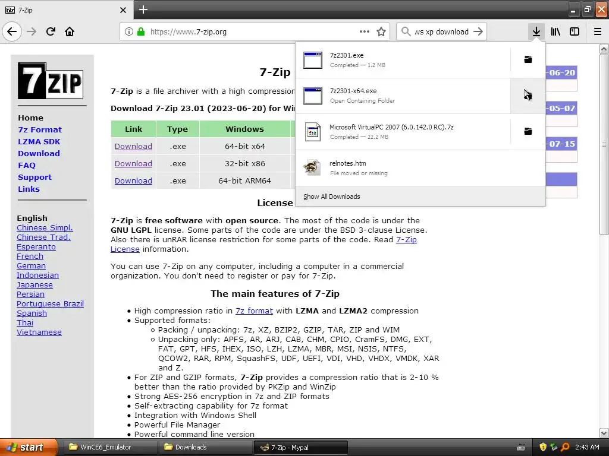
Task: Download the 32-bit x86 .exe
Action: [133, 164]
